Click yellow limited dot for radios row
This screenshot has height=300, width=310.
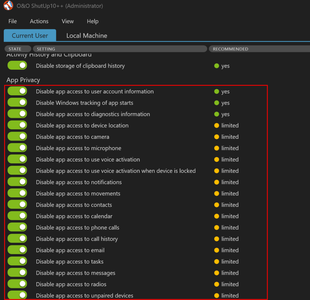(216, 284)
